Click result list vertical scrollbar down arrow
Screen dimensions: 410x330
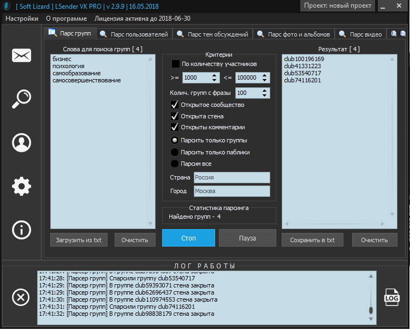(392, 214)
